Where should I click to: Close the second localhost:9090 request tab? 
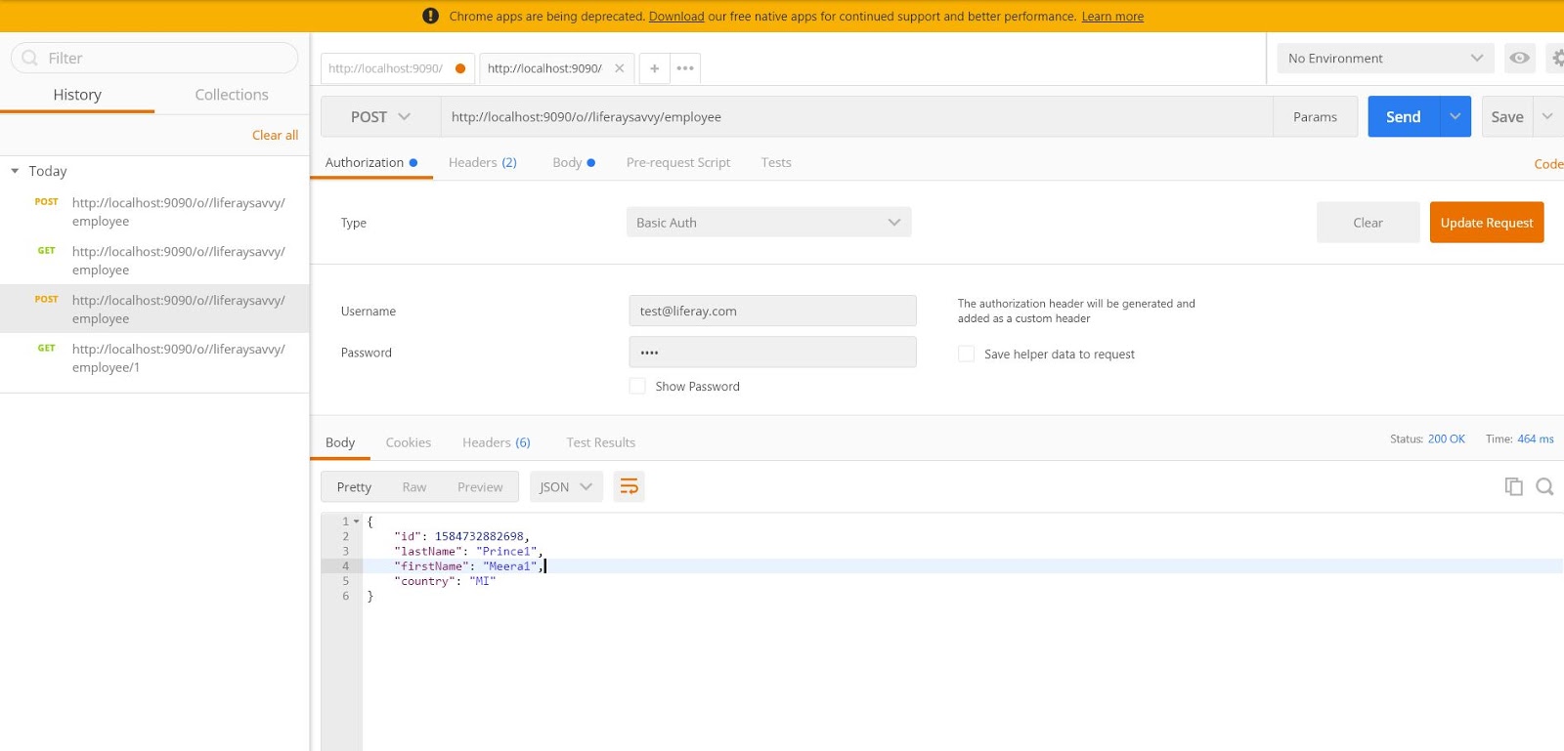619,68
